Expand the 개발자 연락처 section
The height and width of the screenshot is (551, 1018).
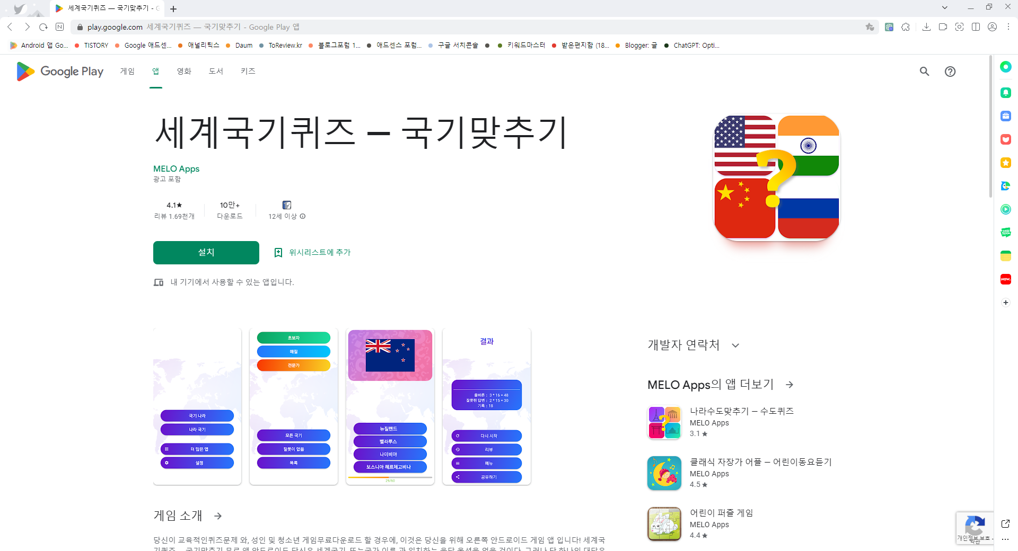(x=736, y=345)
